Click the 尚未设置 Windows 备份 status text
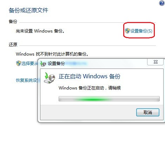 tap(40, 31)
